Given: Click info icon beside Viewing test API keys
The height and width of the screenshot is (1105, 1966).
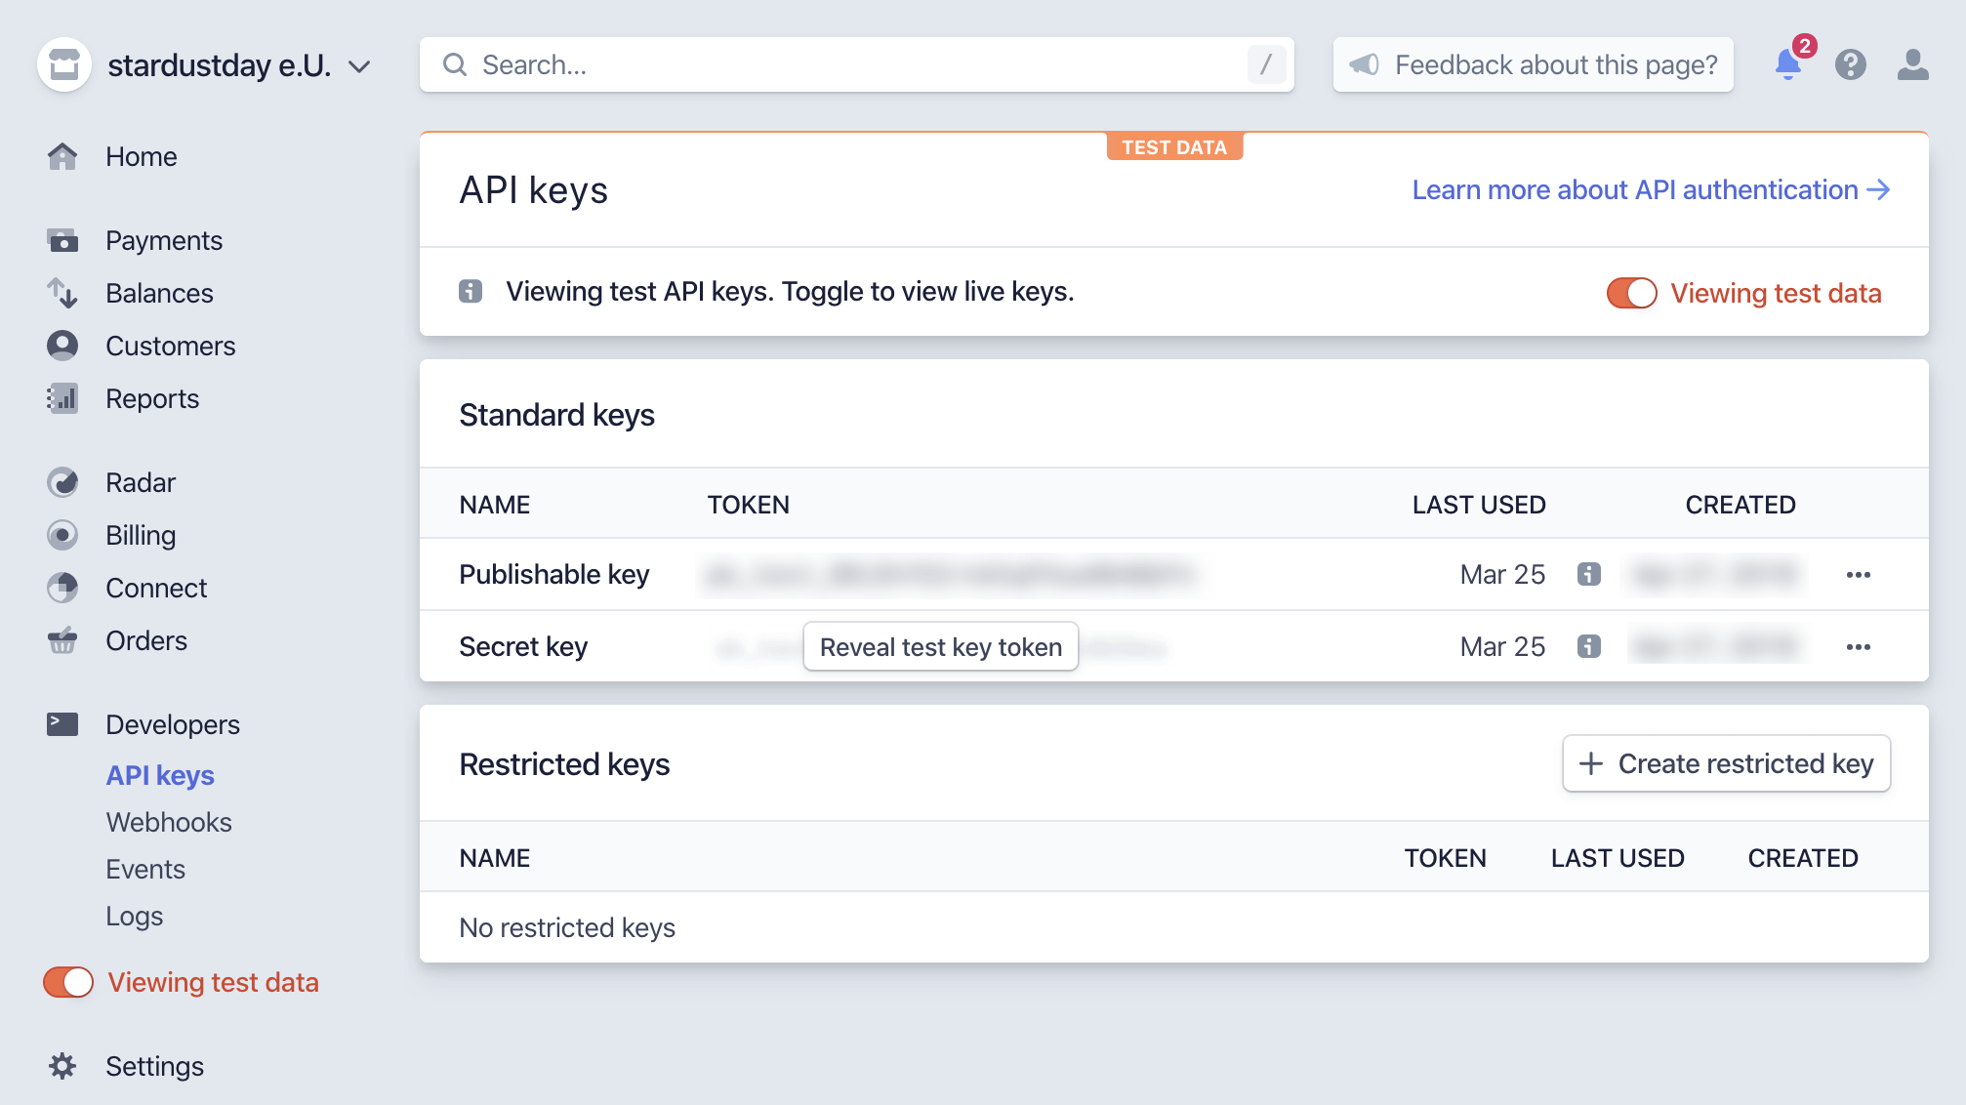Looking at the screenshot, I should (x=471, y=291).
